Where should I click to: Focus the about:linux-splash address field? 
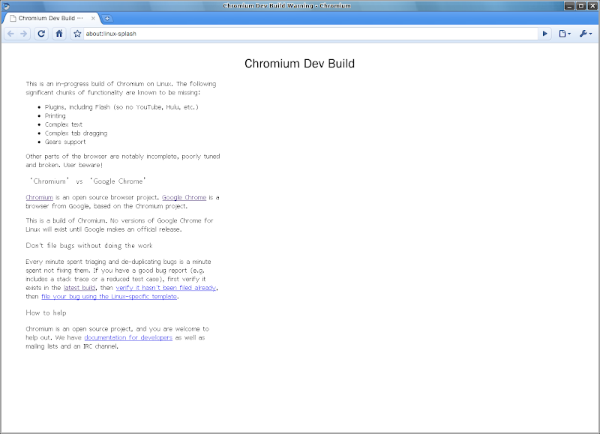310,34
